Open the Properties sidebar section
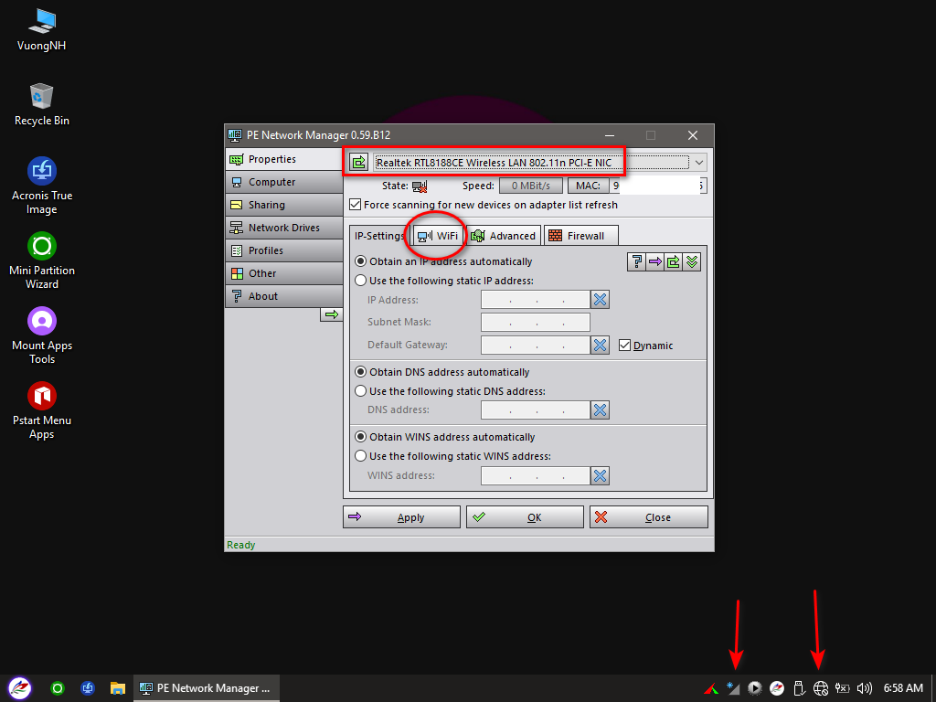The height and width of the screenshot is (702, 936). [284, 159]
